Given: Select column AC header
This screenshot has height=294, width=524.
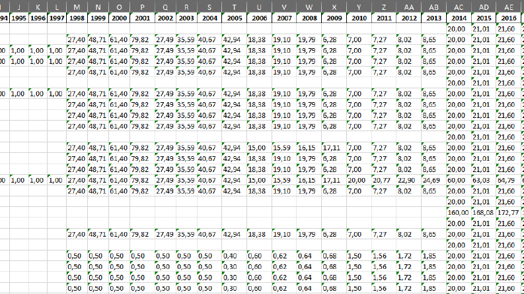Looking at the screenshot, I should coord(459,7).
